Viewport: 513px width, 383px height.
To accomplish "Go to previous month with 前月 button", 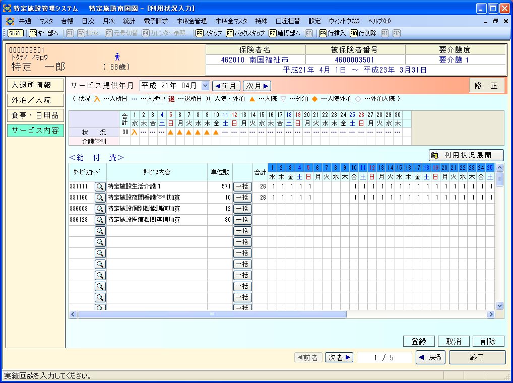I will click(x=226, y=86).
